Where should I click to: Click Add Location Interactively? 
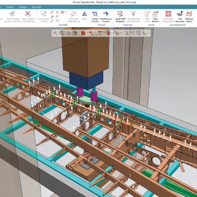(28, 16)
